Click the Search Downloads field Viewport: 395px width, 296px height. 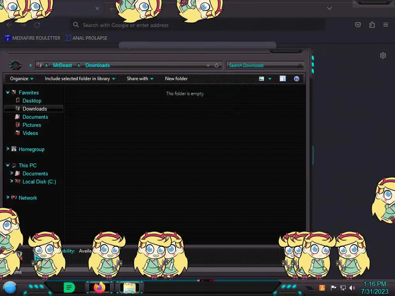pyautogui.click(x=265, y=66)
